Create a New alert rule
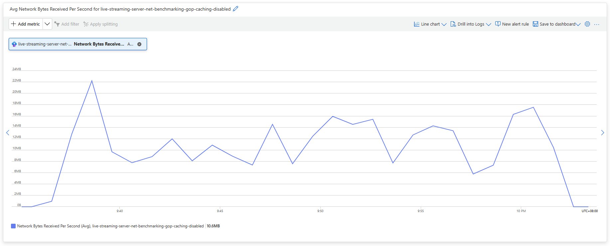This screenshot has width=610, height=246. click(x=512, y=24)
